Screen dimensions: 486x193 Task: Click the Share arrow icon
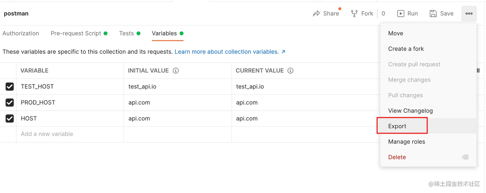317,13
